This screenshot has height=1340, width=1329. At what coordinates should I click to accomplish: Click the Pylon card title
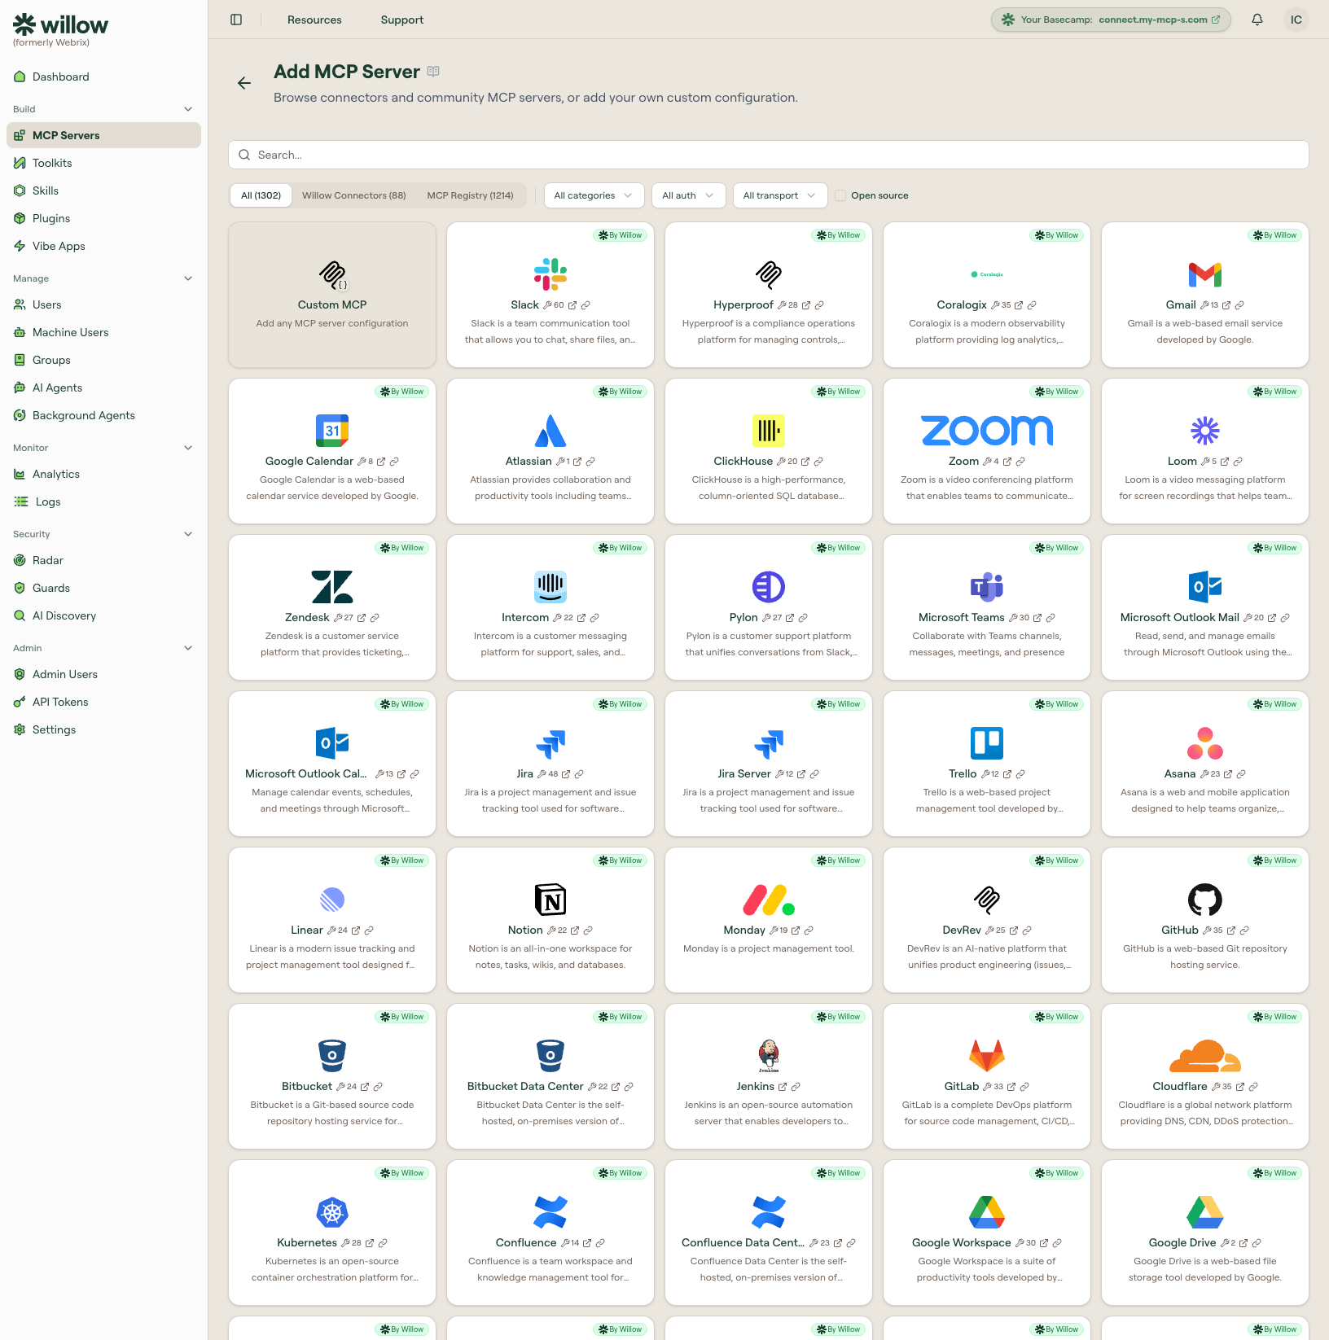click(x=743, y=618)
